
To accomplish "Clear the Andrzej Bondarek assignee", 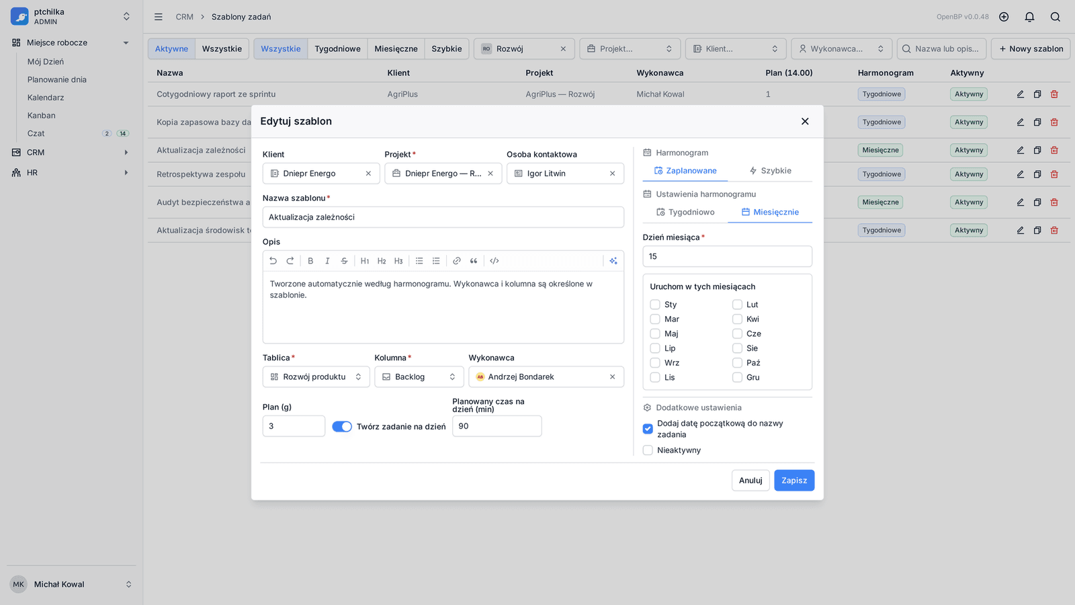I will point(612,377).
